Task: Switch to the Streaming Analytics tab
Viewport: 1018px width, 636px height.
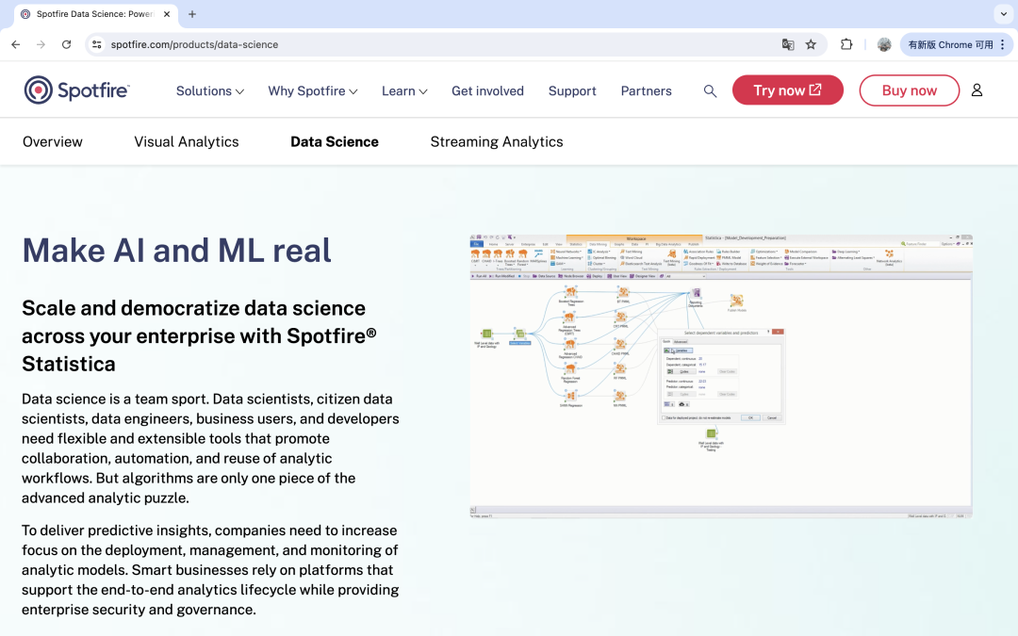Action: (x=497, y=142)
